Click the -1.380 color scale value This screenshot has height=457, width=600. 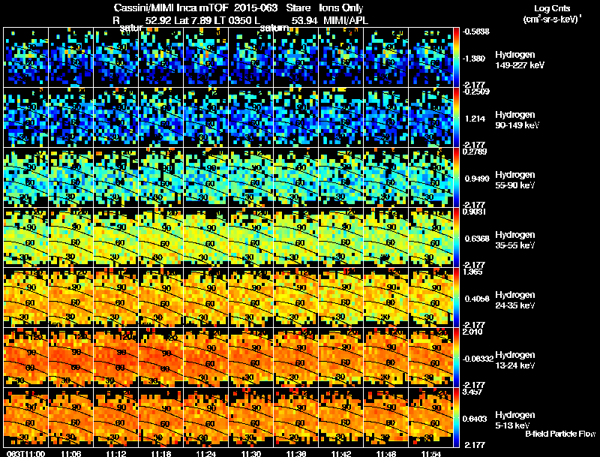tap(474, 59)
